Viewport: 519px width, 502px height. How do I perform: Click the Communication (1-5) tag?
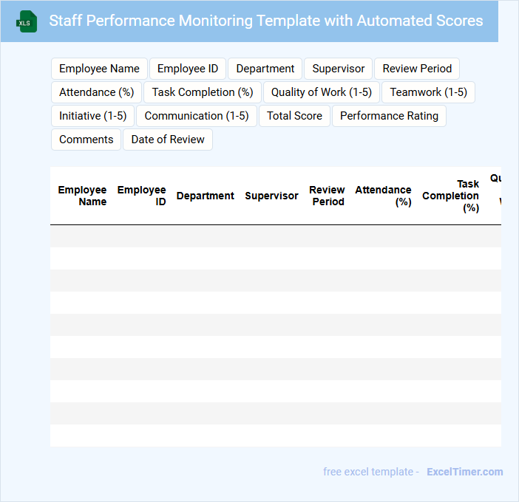point(197,116)
